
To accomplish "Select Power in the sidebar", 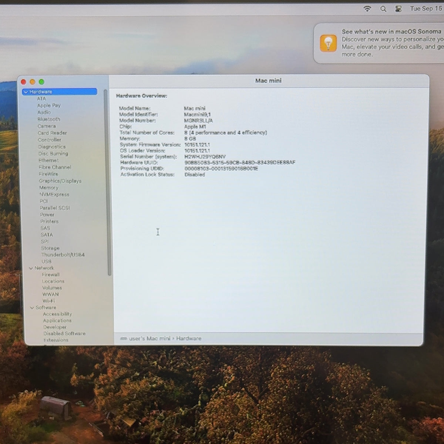I will (47, 215).
